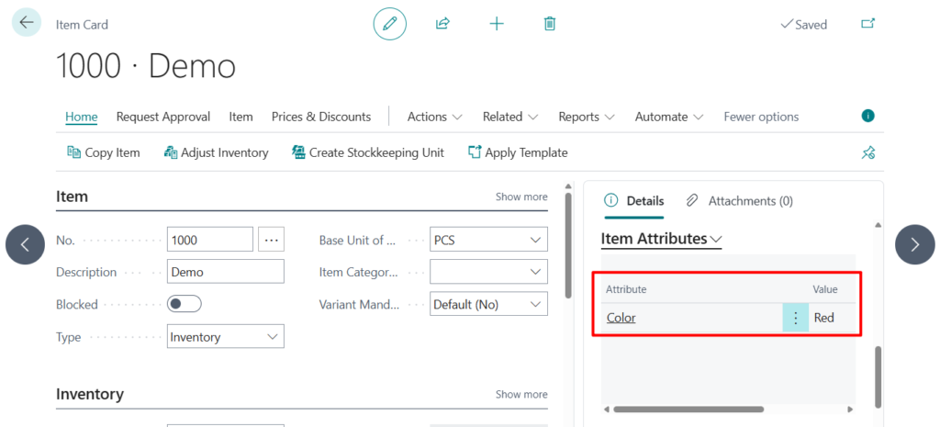Click the plus icon to create new item

pos(497,24)
